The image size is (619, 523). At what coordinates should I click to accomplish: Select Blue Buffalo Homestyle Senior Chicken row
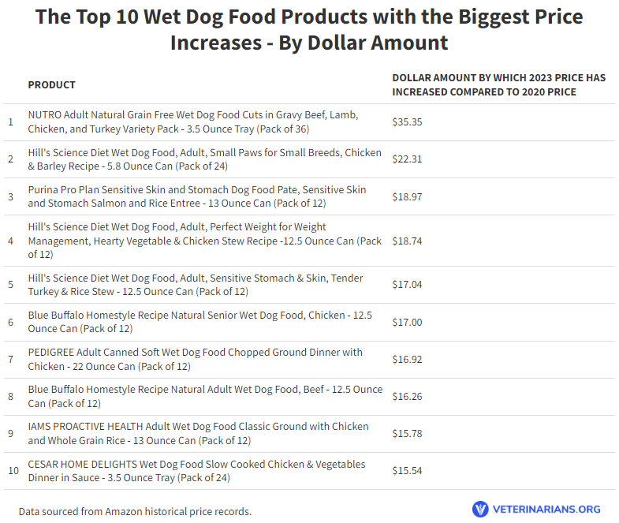pyautogui.click(x=309, y=323)
